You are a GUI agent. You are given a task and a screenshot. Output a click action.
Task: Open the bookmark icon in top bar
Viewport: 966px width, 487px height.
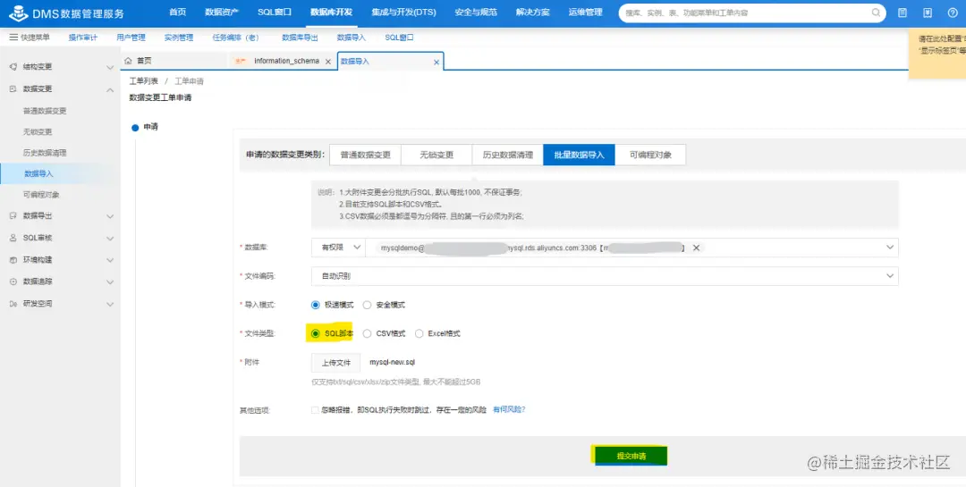point(928,13)
